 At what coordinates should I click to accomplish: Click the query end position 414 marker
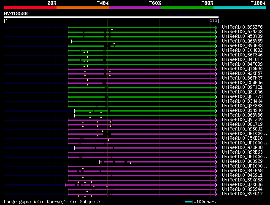(213, 21)
